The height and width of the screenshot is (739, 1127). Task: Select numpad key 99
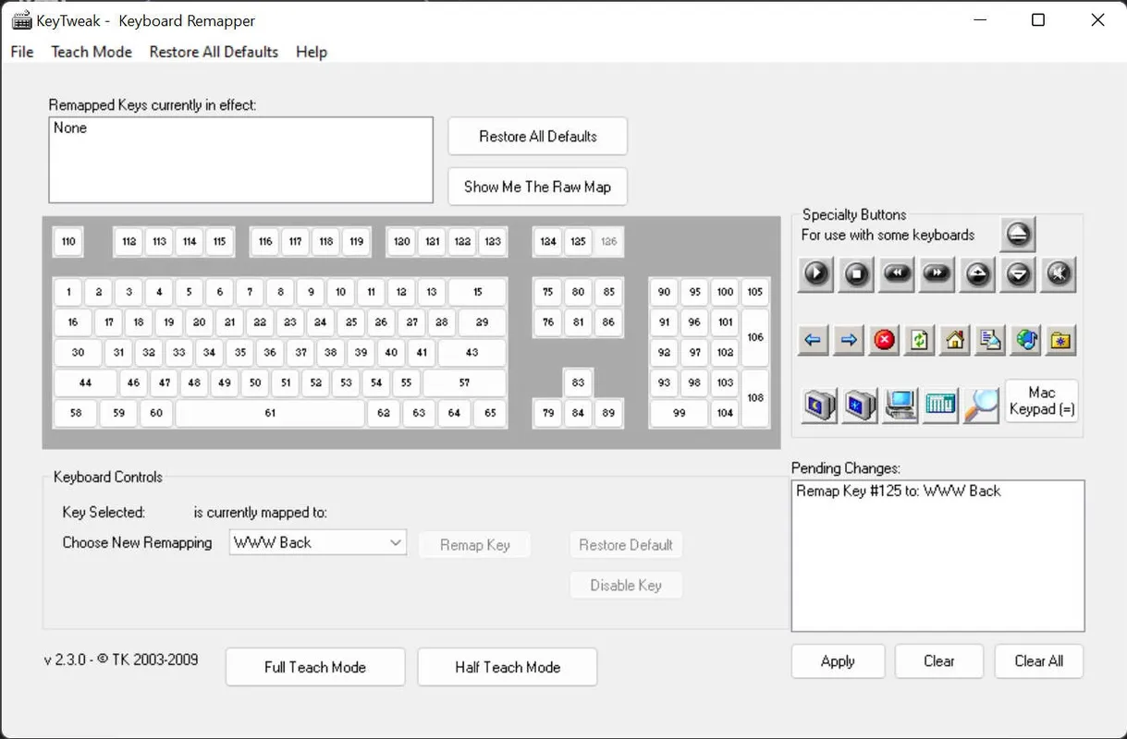click(680, 413)
